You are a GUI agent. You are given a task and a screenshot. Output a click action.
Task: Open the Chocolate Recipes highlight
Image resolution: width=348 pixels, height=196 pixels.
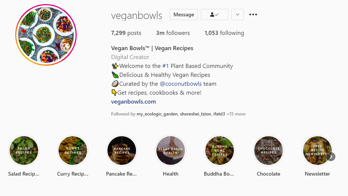(x=269, y=150)
